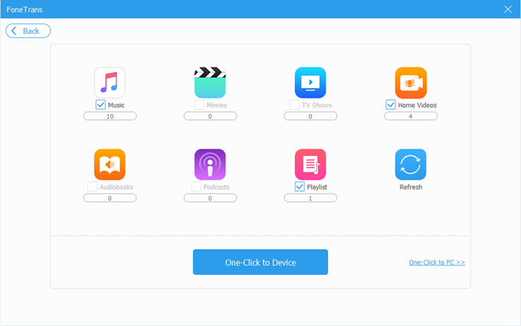The width and height of the screenshot is (521, 326).
Task: Open the One-Click to PC link
Action: [437, 262]
